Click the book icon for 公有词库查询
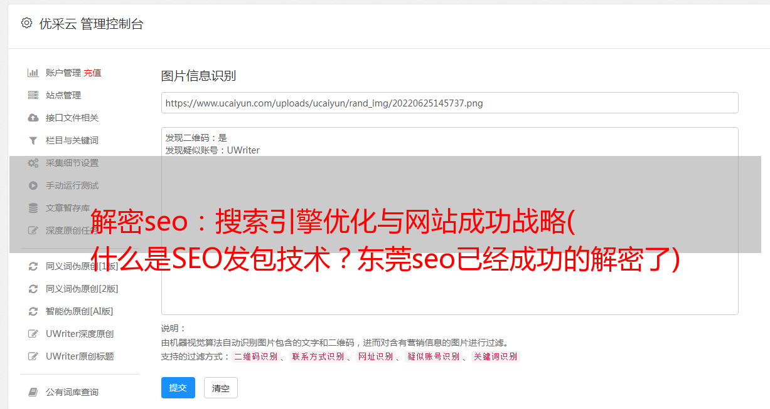Viewport: 770px width, 409px height. coord(33,392)
